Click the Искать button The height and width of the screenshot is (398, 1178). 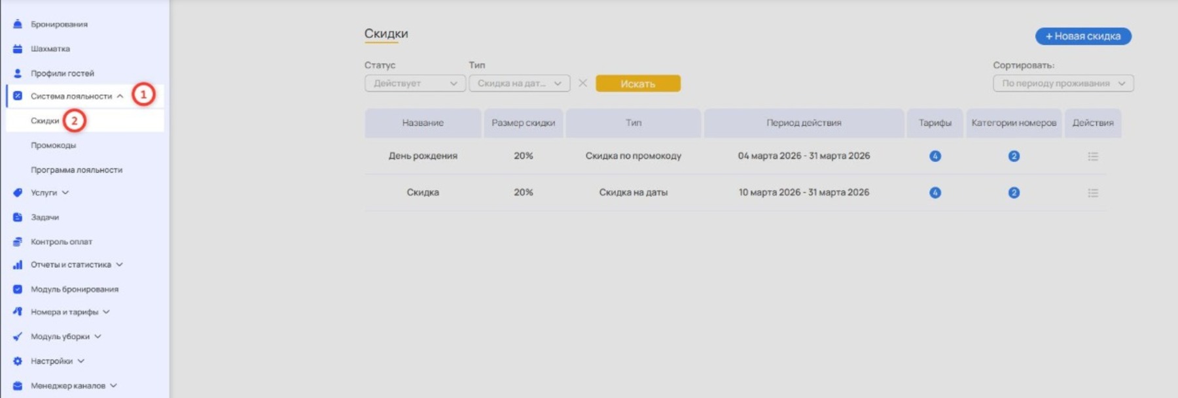coord(637,84)
